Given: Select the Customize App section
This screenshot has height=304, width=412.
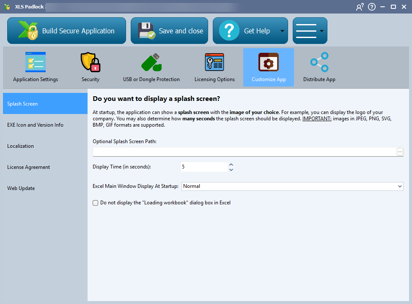Looking at the screenshot, I should point(269,68).
